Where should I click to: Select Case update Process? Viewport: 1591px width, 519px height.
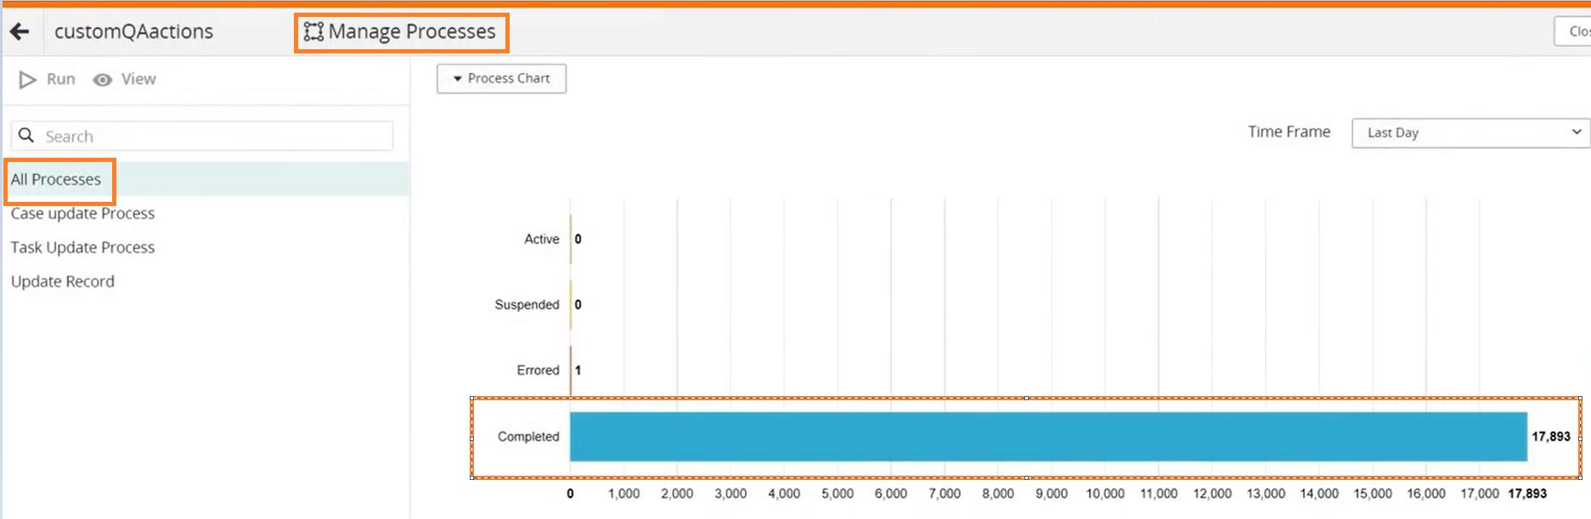[x=82, y=214]
